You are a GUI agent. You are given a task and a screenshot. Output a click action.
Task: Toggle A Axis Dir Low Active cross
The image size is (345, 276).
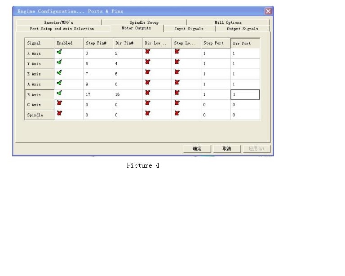tap(148, 82)
